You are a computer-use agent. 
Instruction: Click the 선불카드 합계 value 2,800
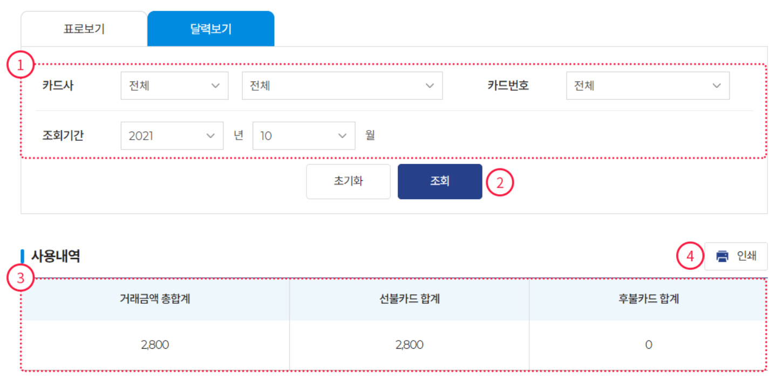[x=410, y=344]
